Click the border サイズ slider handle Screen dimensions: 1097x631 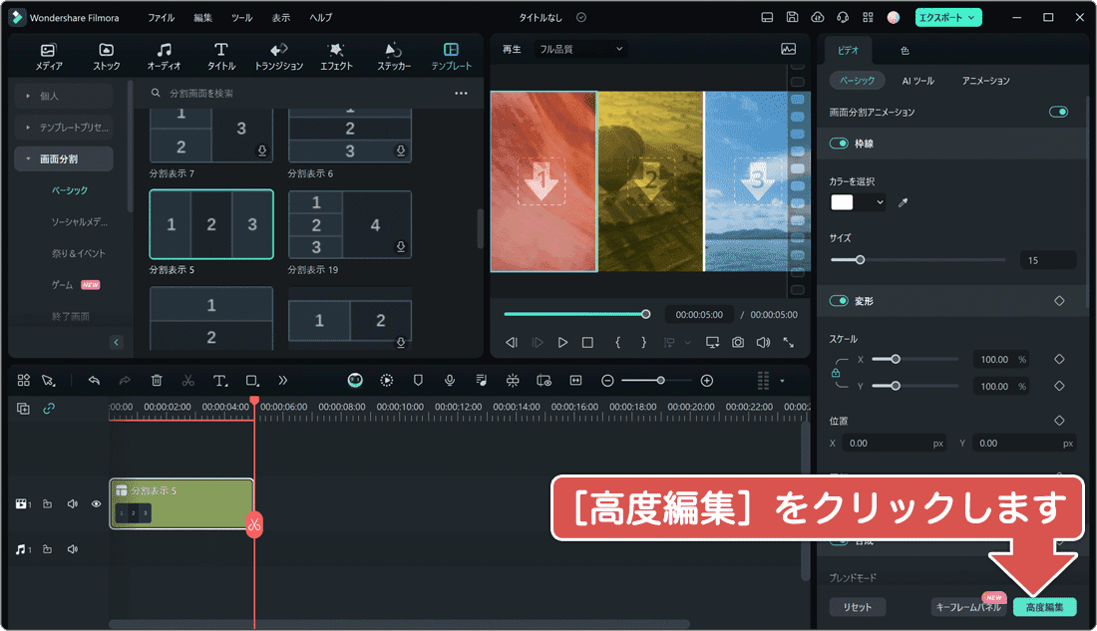pos(860,260)
